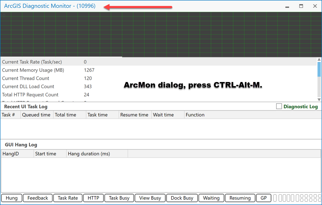Click the Hung button
The width and height of the screenshot is (322, 205).
point(12,198)
